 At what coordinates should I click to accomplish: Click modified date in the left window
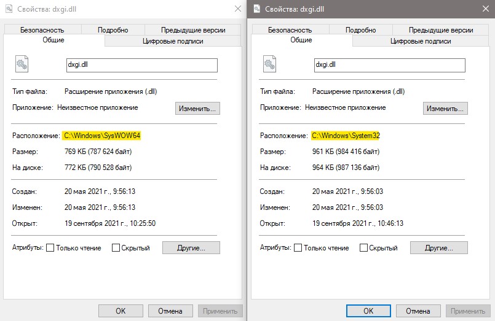pos(100,207)
